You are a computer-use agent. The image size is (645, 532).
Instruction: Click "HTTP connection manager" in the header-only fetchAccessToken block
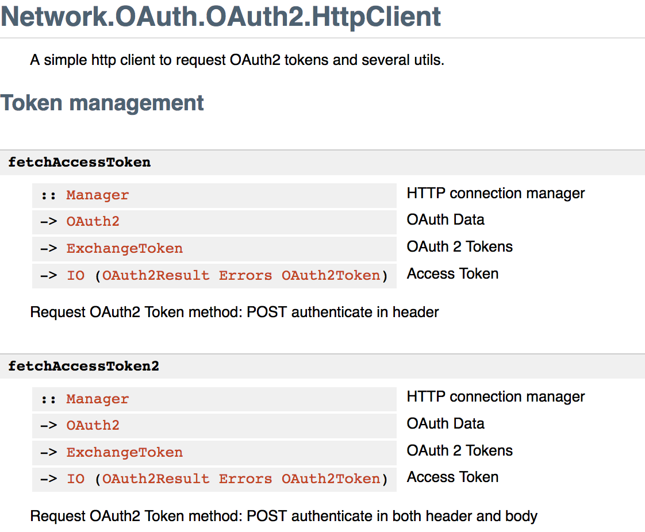coord(496,193)
